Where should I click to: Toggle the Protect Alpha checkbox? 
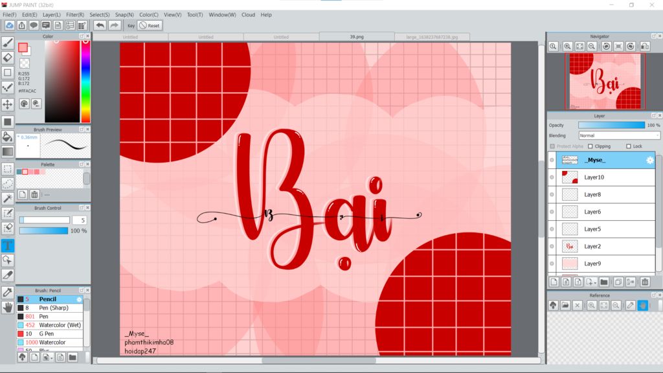552,146
